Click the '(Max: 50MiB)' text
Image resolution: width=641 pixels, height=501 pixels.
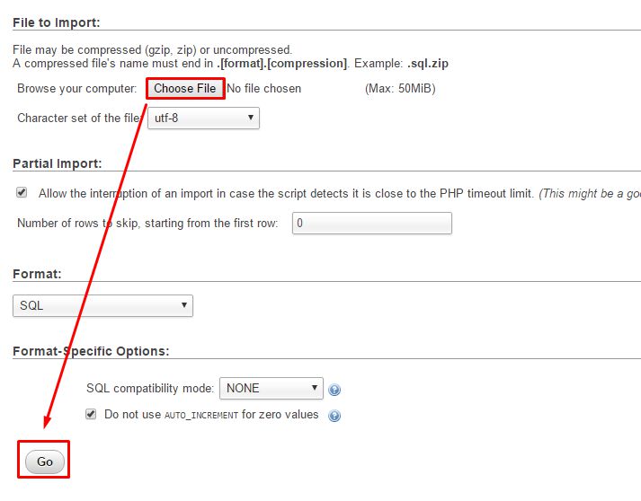pyautogui.click(x=400, y=89)
